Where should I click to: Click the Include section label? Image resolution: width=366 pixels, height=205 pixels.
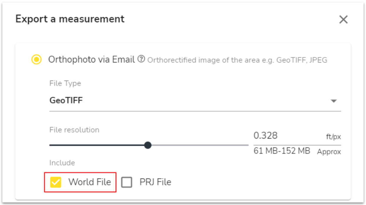click(x=62, y=163)
